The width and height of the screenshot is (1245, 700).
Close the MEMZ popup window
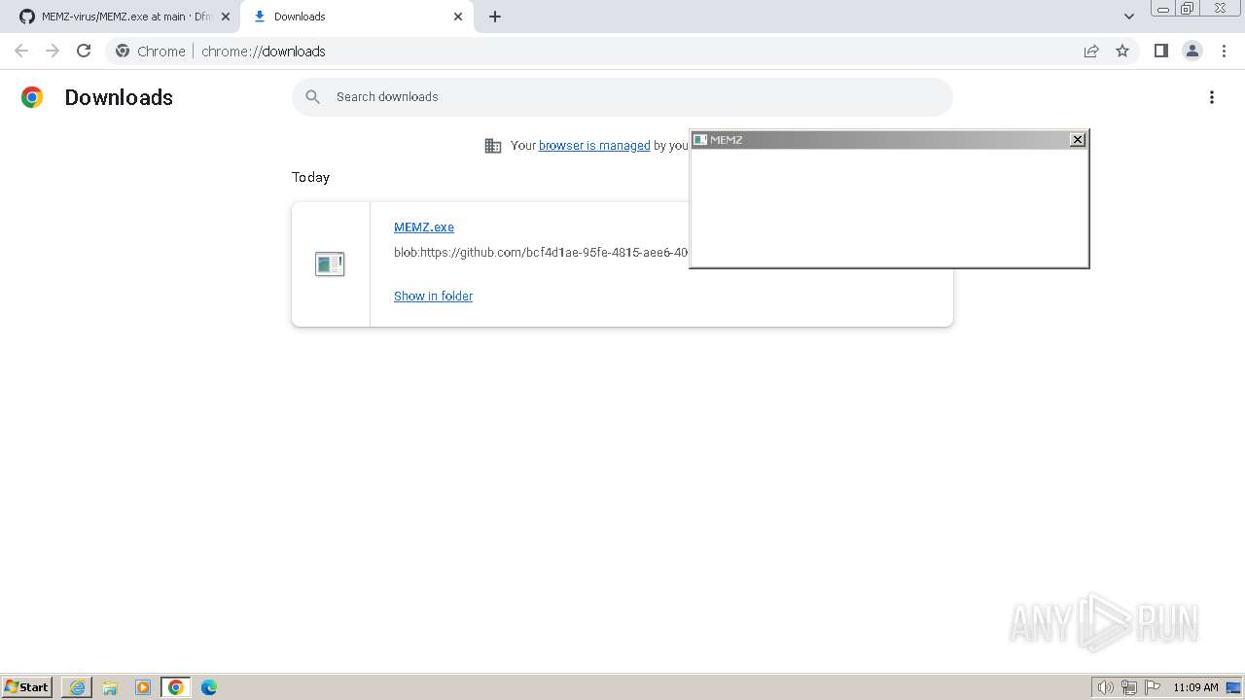(1078, 140)
